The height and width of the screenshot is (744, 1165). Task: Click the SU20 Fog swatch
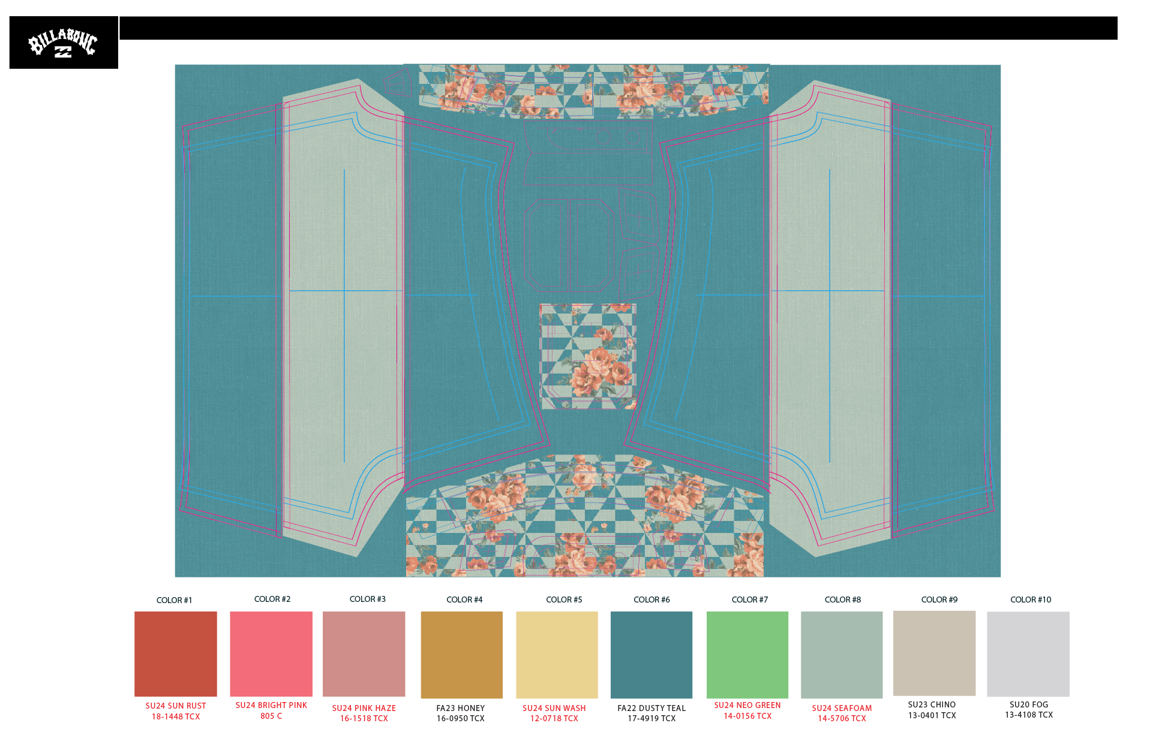1028,654
